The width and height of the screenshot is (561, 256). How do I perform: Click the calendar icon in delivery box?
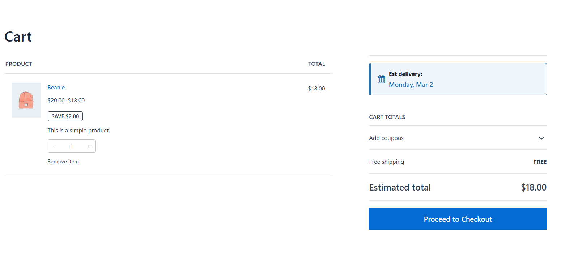click(x=381, y=79)
